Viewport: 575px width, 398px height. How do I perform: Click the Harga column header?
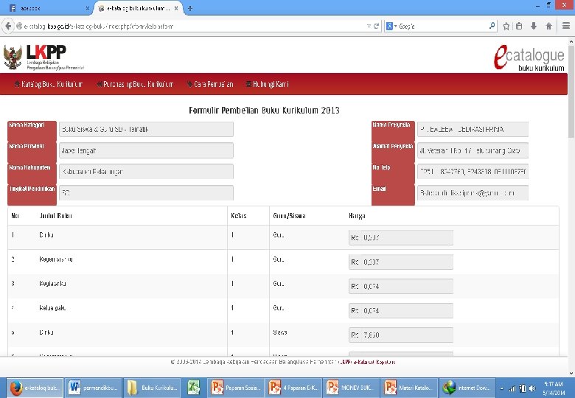point(357,216)
